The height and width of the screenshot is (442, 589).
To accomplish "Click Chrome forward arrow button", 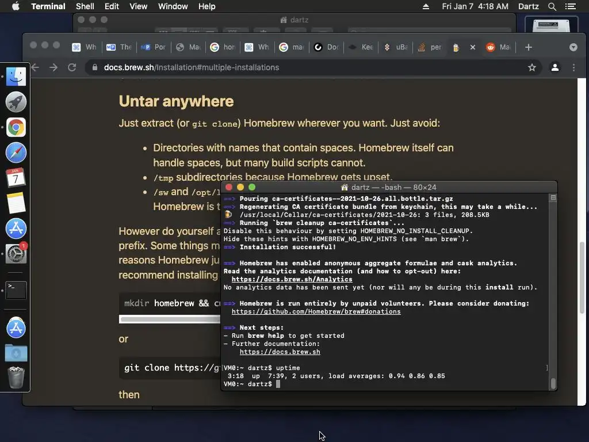I will tap(53, 67).
